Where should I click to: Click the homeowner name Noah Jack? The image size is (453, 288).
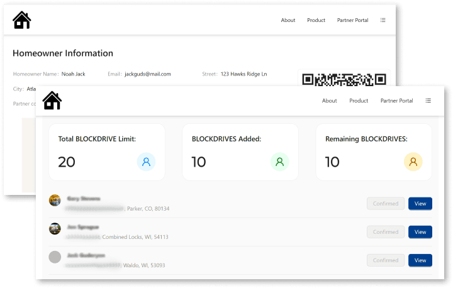pyautogui.click(x=74, y=74)
